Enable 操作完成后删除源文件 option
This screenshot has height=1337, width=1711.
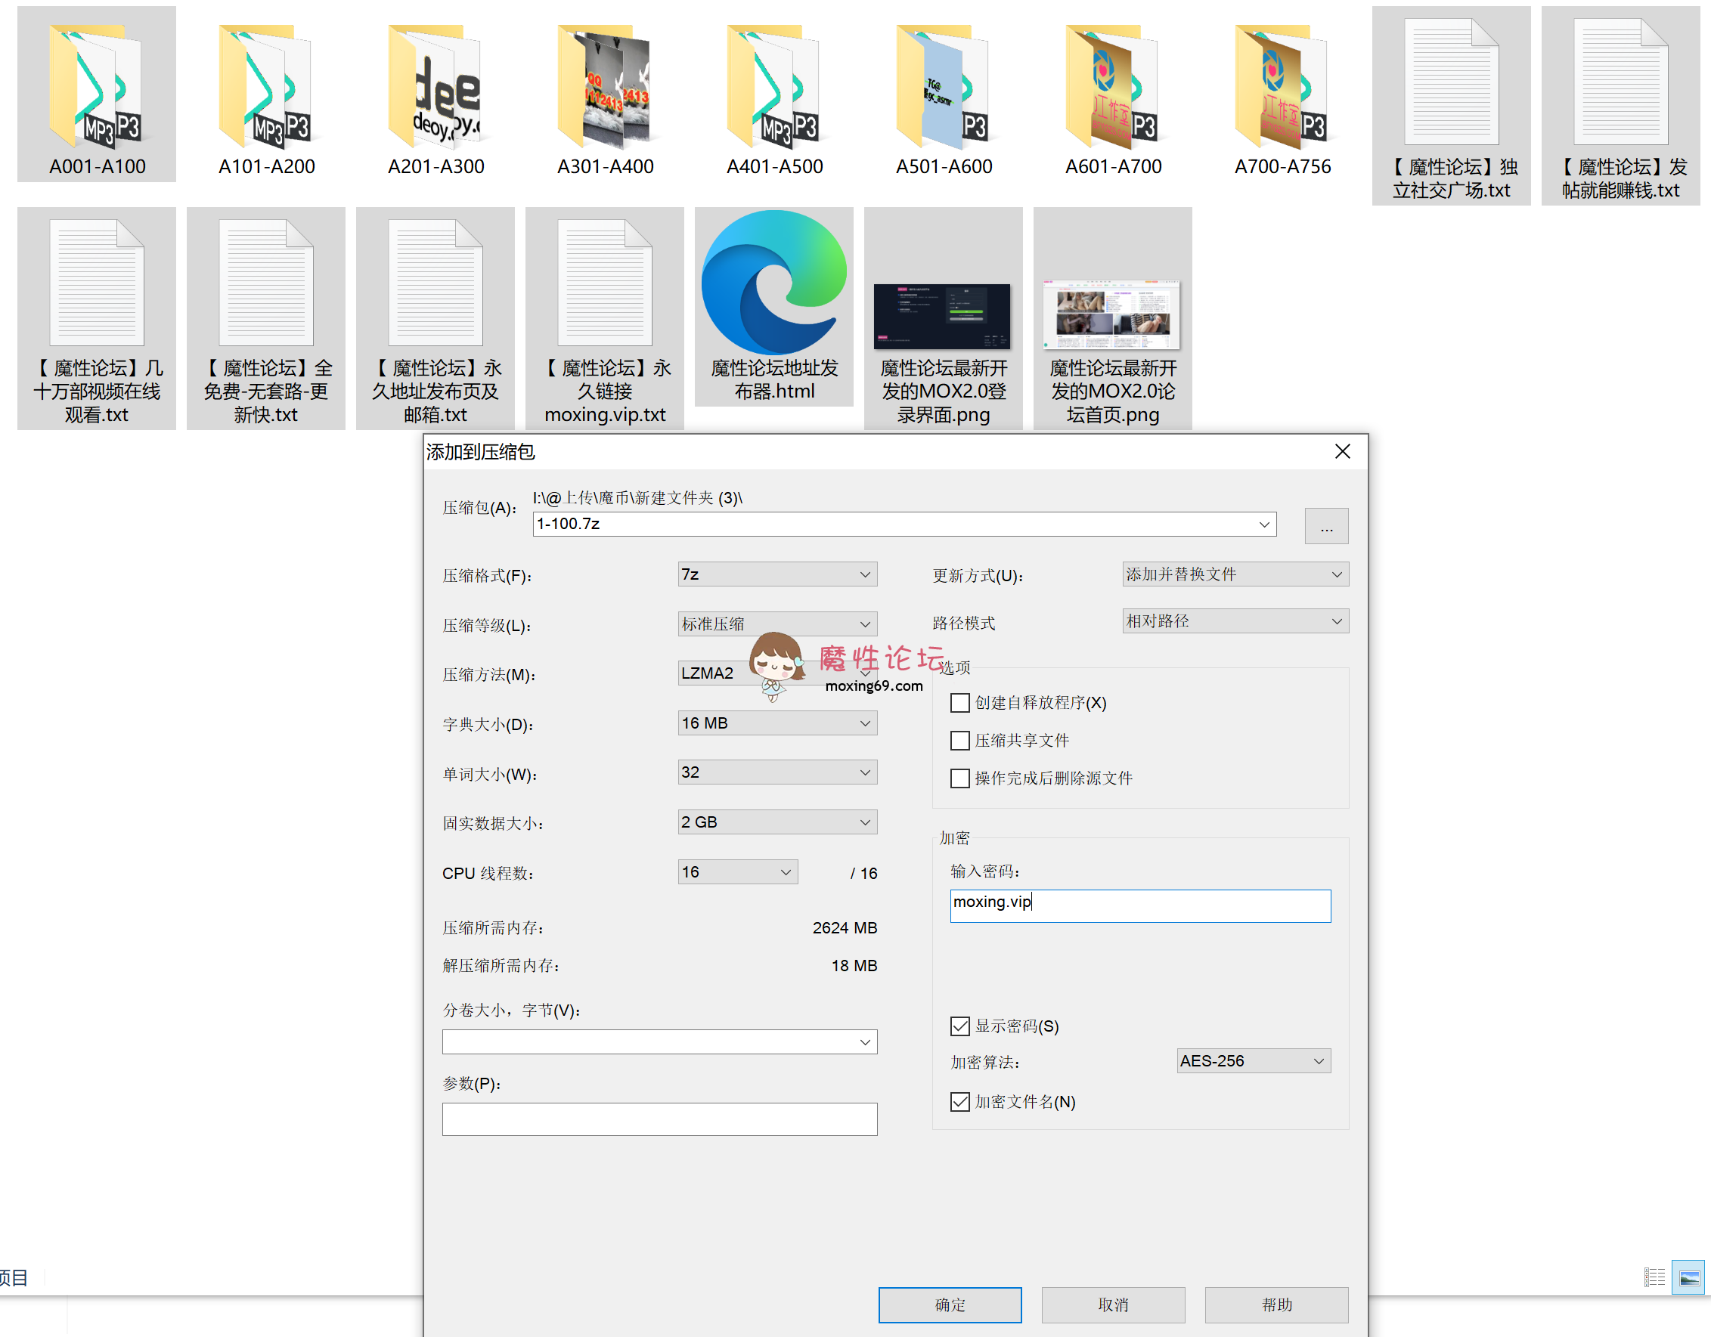point(959,778)
